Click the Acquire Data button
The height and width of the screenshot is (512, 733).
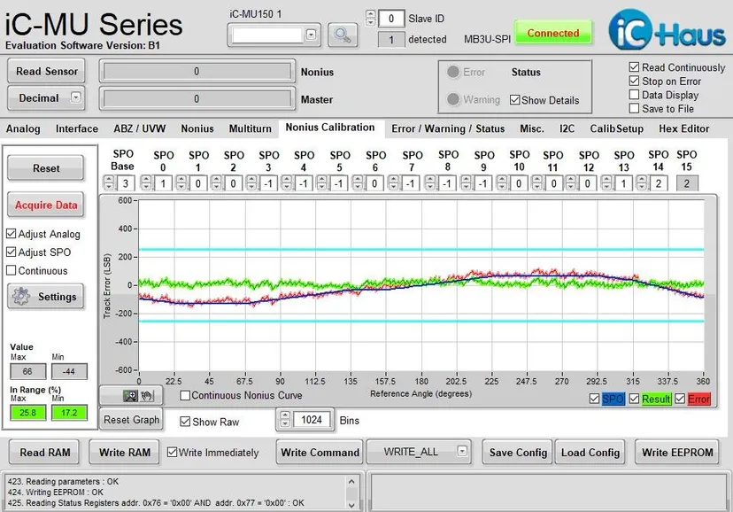click(x=46, y=205)
